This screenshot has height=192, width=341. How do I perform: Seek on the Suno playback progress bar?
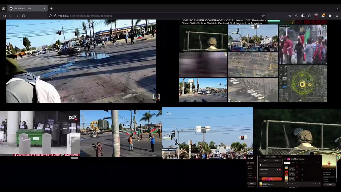(x=290, y=186)
